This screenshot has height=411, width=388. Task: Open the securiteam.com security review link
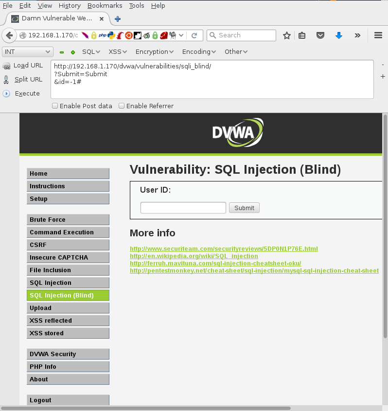[224, 249]
